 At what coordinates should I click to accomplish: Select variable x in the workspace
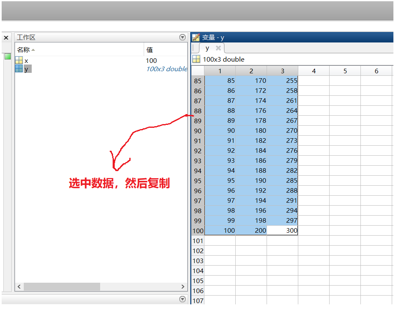(26, 61)
